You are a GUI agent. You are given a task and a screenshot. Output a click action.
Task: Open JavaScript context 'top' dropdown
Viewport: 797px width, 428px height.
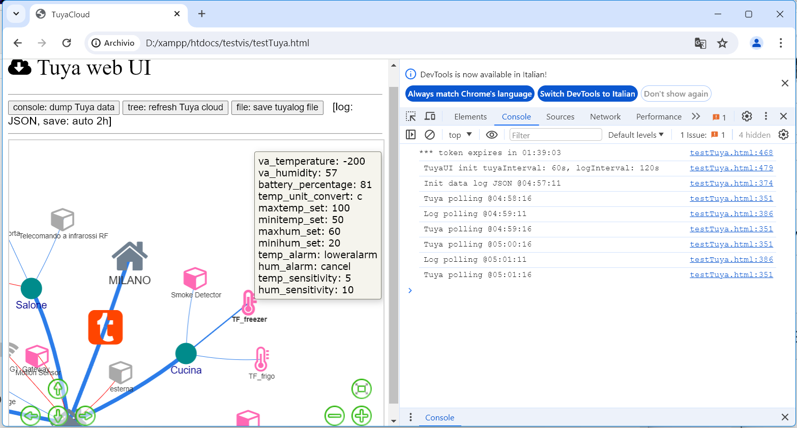460,135
